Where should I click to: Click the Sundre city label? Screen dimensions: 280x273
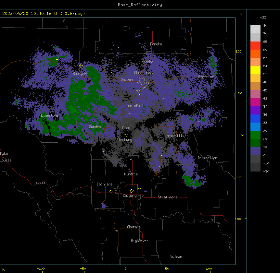pyautogui.click(x=95, y=127)
